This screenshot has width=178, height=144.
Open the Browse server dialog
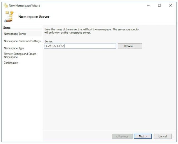click(x=130, y=46)
